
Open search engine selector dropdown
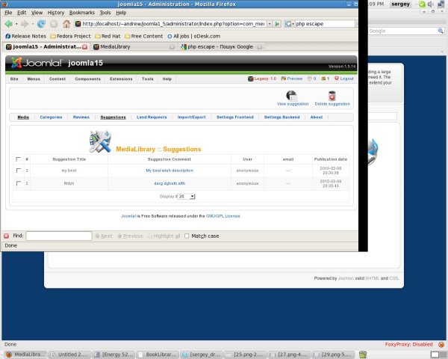pyautogui.click(x=290, y=24)
